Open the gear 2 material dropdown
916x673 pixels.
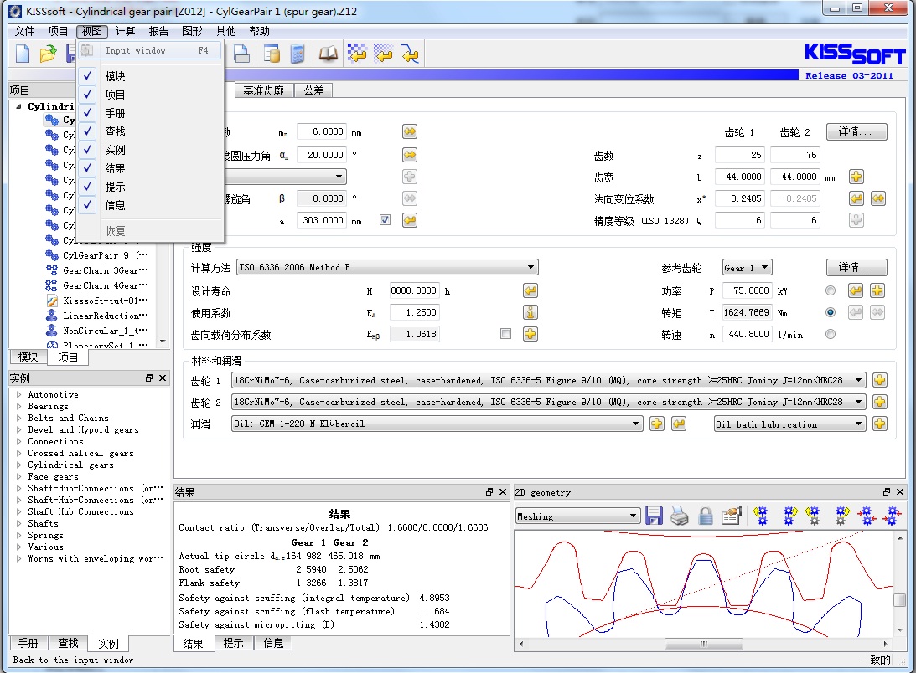pos(549,402)
